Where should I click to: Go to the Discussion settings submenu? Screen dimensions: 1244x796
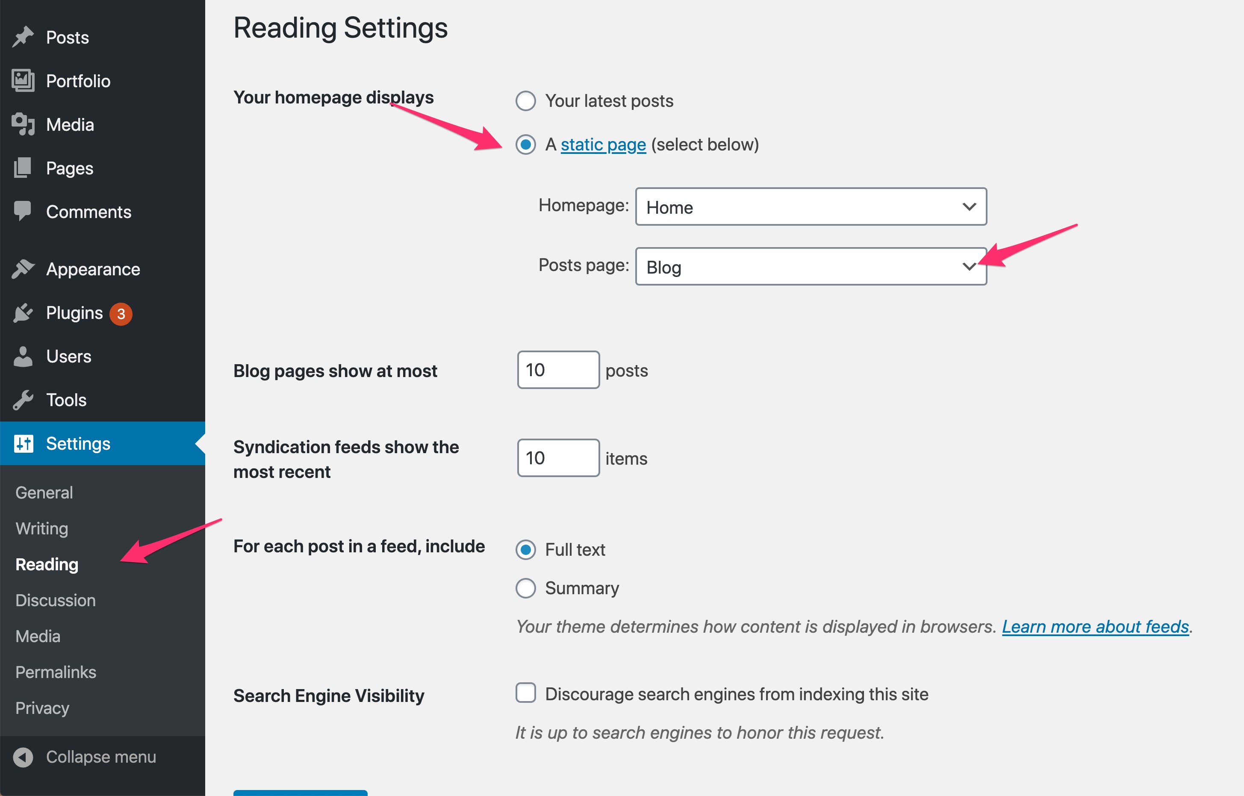56,600
